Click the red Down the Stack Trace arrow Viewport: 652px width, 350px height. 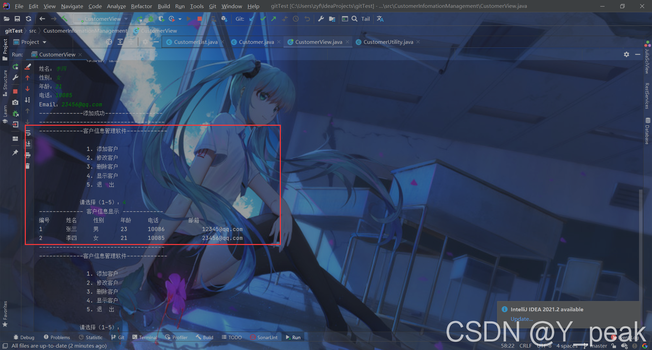click(28, 89)
